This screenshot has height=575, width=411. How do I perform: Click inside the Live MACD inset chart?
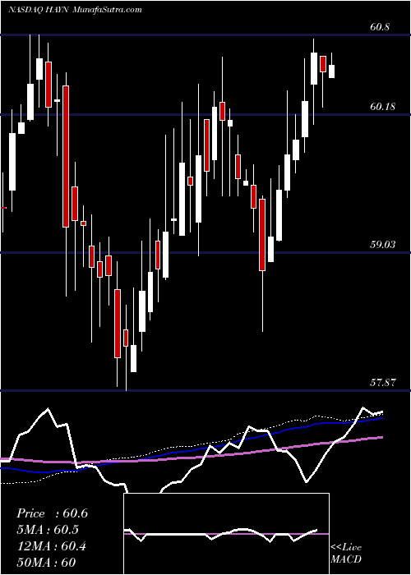pyautogui.click(x=226, y=534)
